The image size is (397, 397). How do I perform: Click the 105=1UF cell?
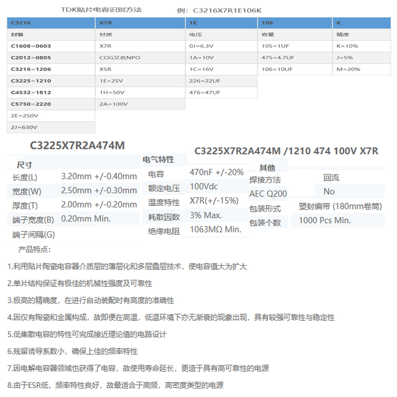(x=295, y=46)
